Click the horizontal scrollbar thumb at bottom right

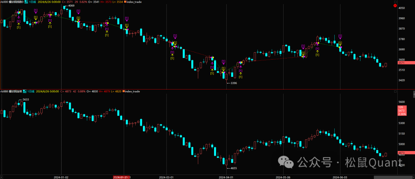(392, 177)
